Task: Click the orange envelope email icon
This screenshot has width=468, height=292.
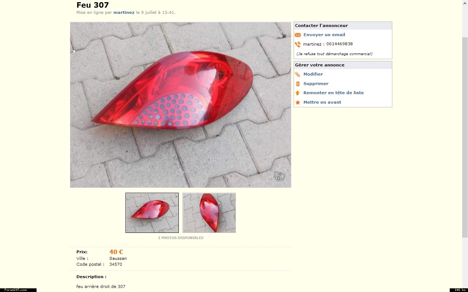Action: tap(298, 35)
